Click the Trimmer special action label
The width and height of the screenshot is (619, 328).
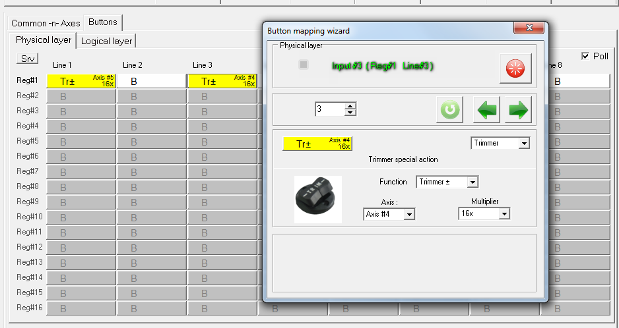click(x=403, y=159)
